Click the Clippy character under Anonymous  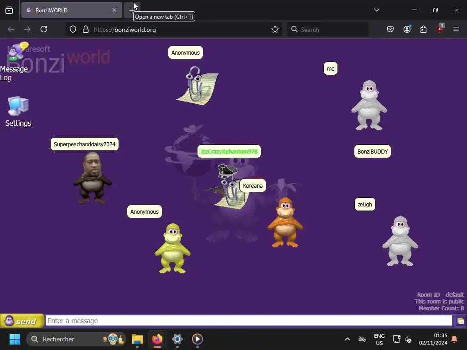[197, 85]
